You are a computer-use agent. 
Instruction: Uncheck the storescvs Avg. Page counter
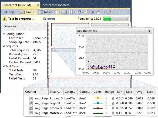pyautogui.click(x=31, y=113)
